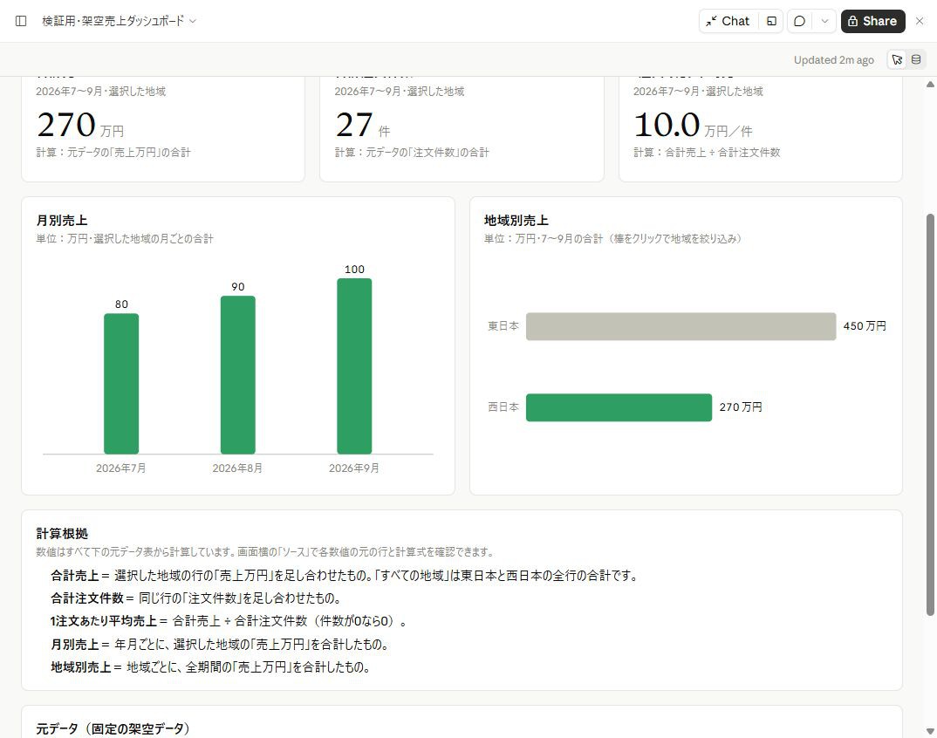
Task: Open the 検証用・架空売上ダッシュボード title dropdown
Action: pos(119,21)
